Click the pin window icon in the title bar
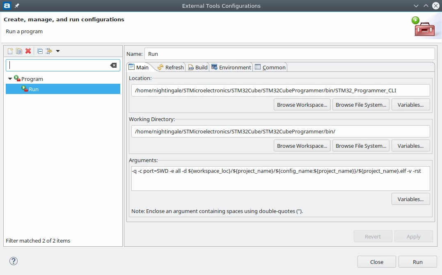 point(17,6)
